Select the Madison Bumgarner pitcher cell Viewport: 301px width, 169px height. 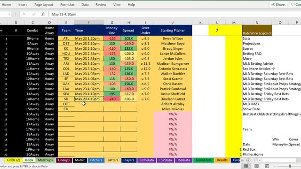pyautogui.click(x=173, y=64)
